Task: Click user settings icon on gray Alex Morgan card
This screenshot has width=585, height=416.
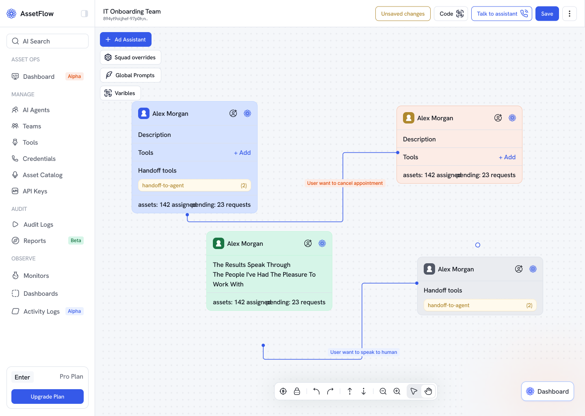Action: pos(519,269)
